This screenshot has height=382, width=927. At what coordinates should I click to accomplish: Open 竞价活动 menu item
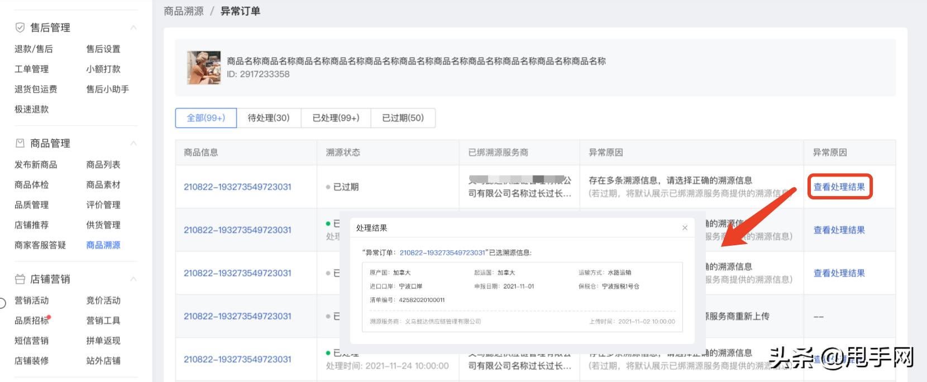point(103,300)
